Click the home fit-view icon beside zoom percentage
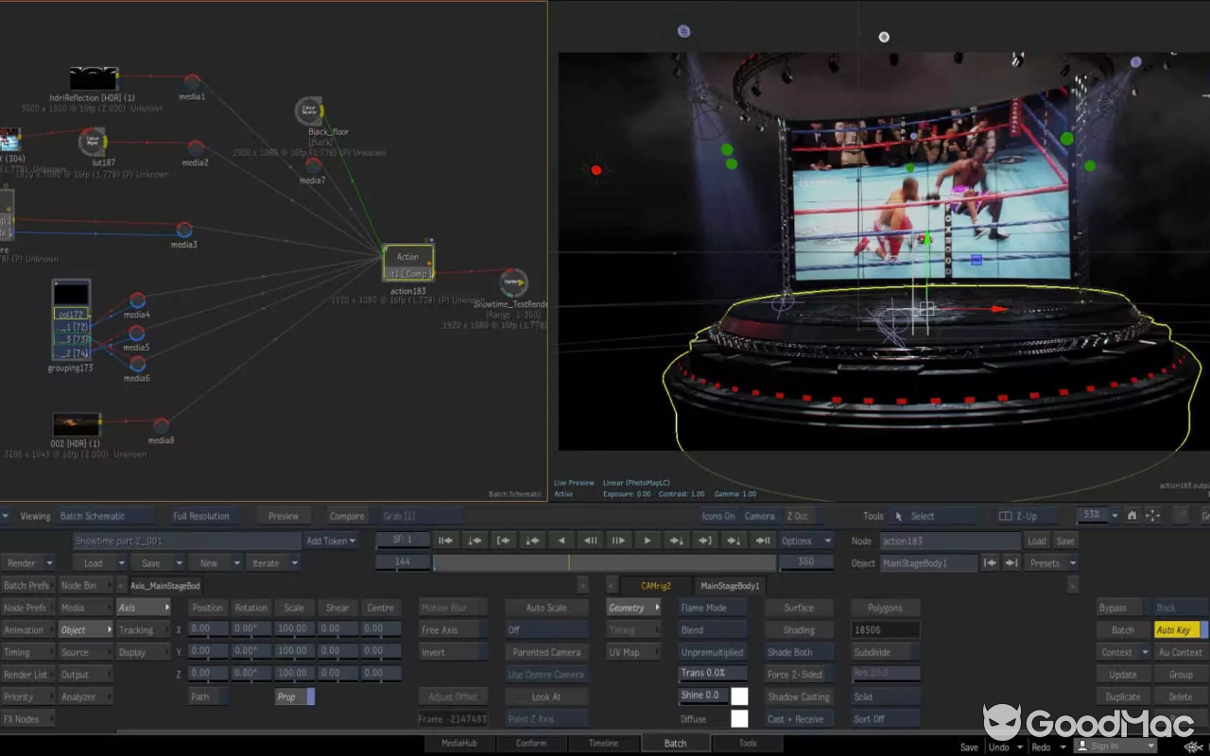 tap(1133, 516)
